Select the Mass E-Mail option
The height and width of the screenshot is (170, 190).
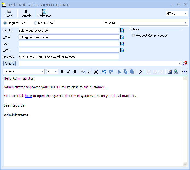pos(35,23)
